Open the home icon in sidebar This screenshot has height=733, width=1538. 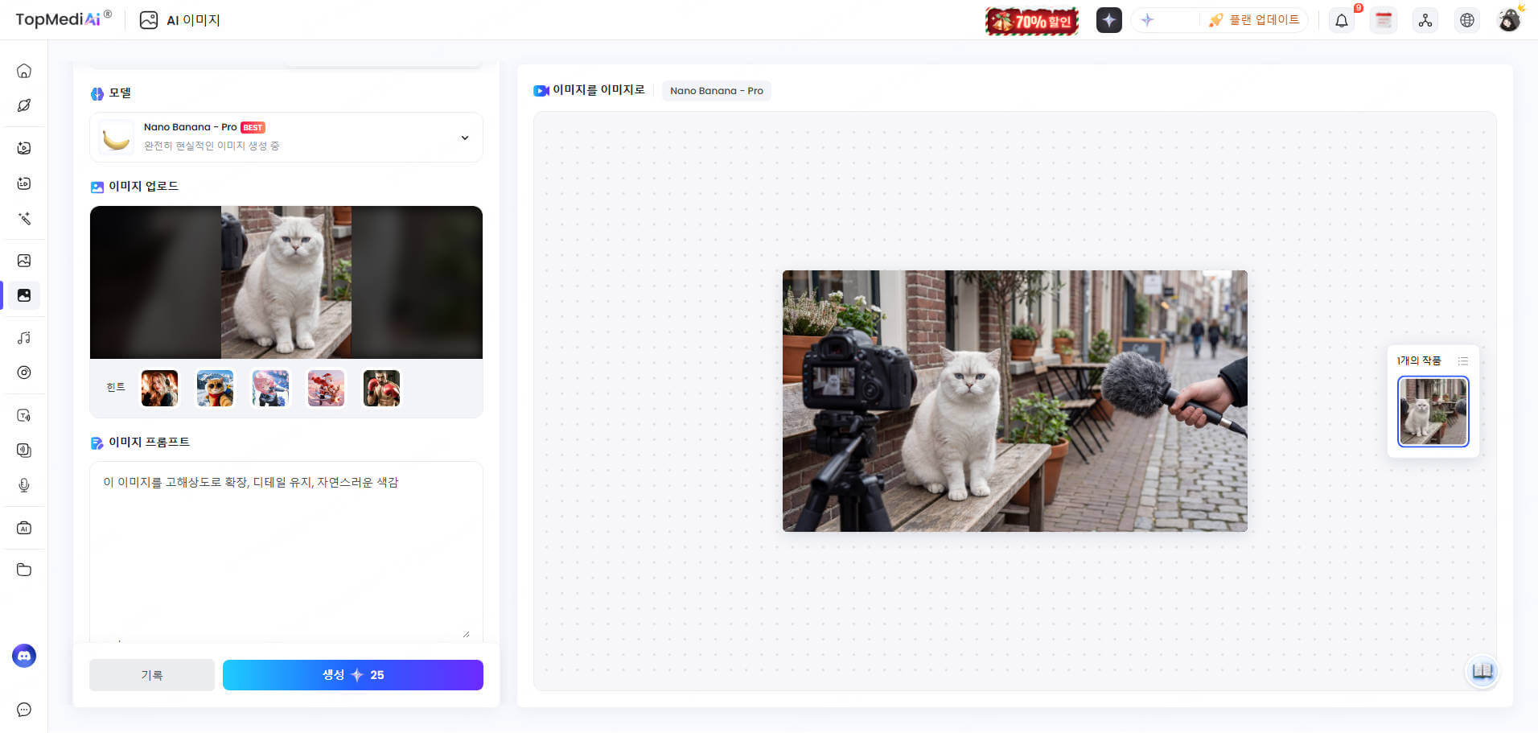24,71
